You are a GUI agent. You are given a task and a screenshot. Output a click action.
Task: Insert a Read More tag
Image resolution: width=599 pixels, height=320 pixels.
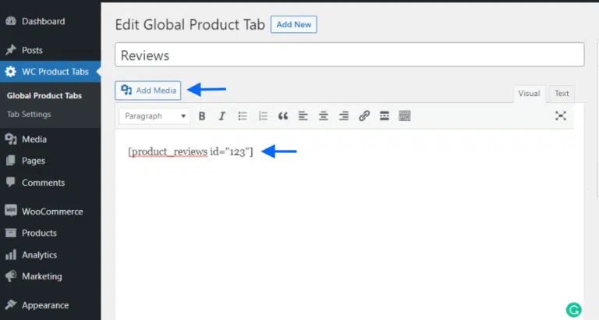click(x=384, y=116)
